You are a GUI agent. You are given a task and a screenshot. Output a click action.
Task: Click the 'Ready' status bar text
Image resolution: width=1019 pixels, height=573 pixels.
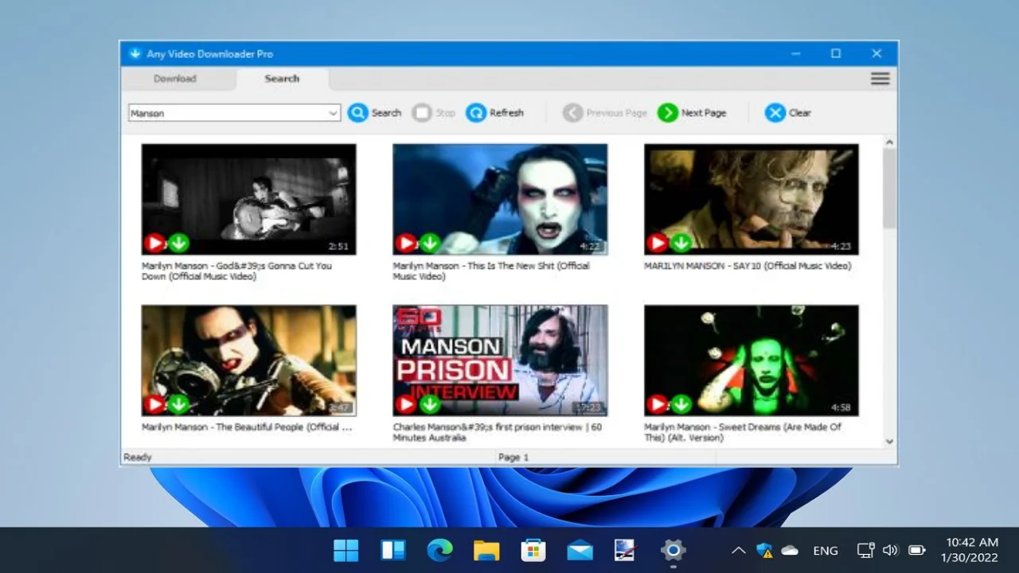click(138, 458)
